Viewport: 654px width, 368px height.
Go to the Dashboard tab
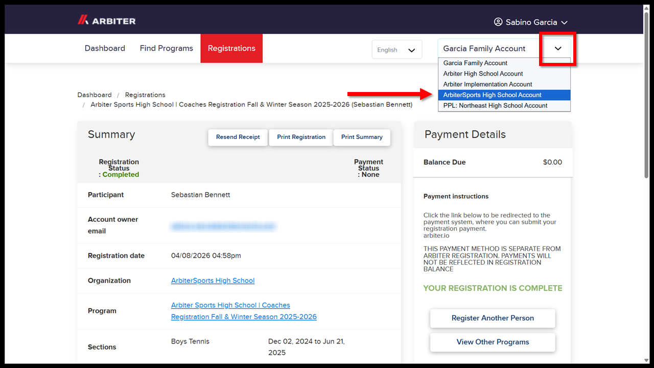[x=105, y=48]
